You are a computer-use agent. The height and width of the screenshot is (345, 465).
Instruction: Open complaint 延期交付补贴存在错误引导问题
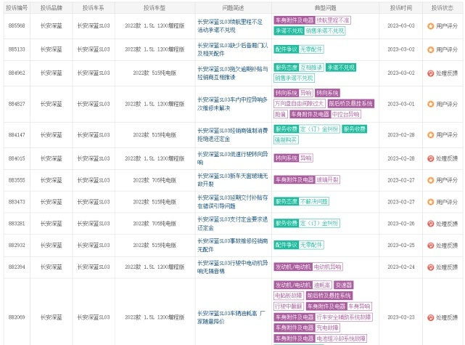(232, 202)
